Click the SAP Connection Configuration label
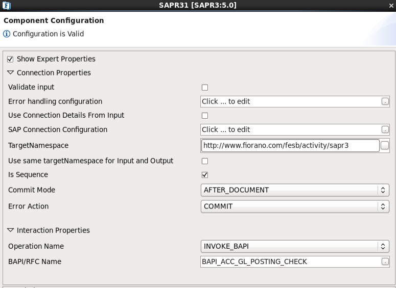 pos(58,129)
